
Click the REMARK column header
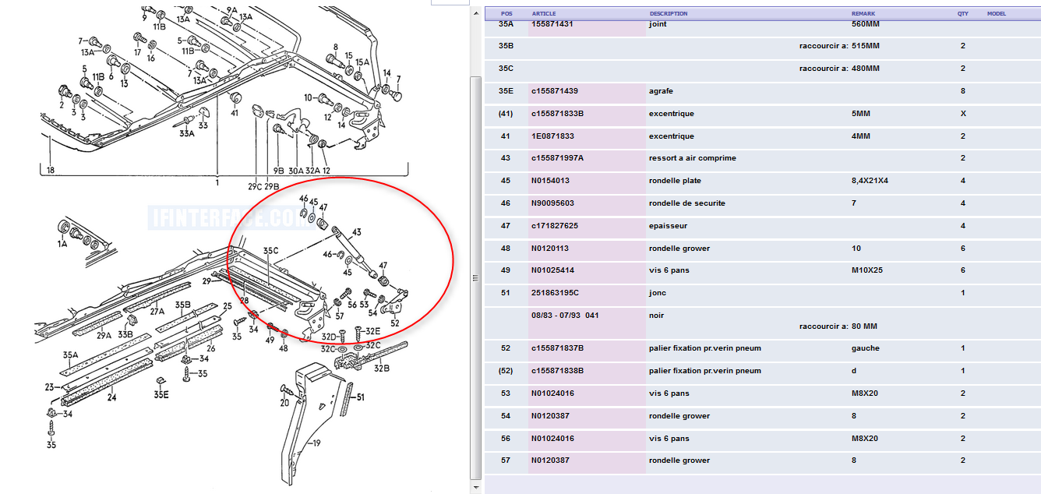coord(863,13)
